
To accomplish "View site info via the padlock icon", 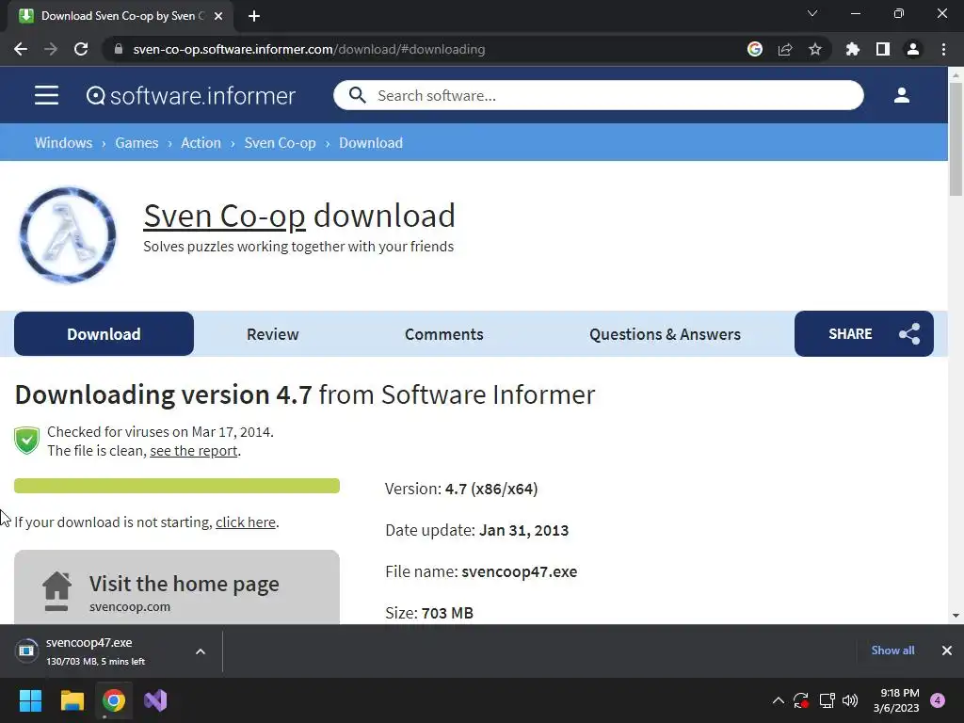I will click(119, 49).
